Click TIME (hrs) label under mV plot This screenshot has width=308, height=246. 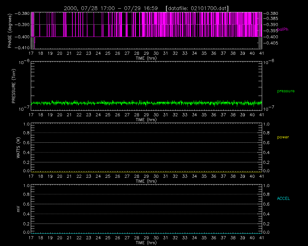(x=146, y=243)
